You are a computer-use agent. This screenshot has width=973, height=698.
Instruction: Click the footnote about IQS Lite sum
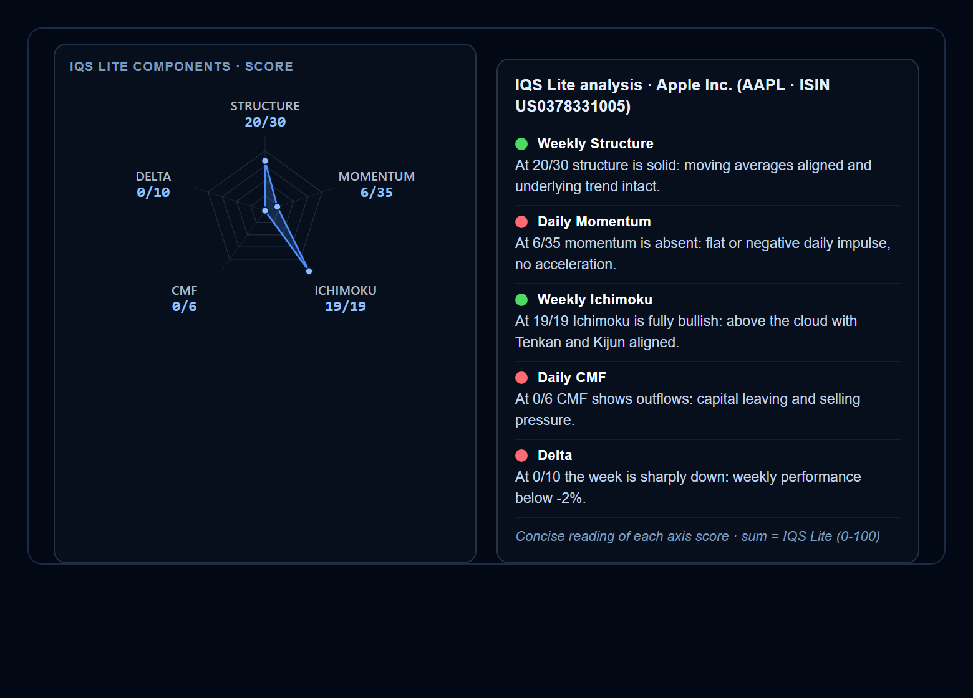698,537
